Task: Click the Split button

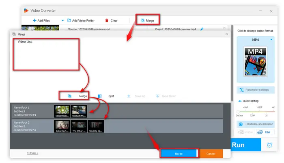Action: point(106,96)
